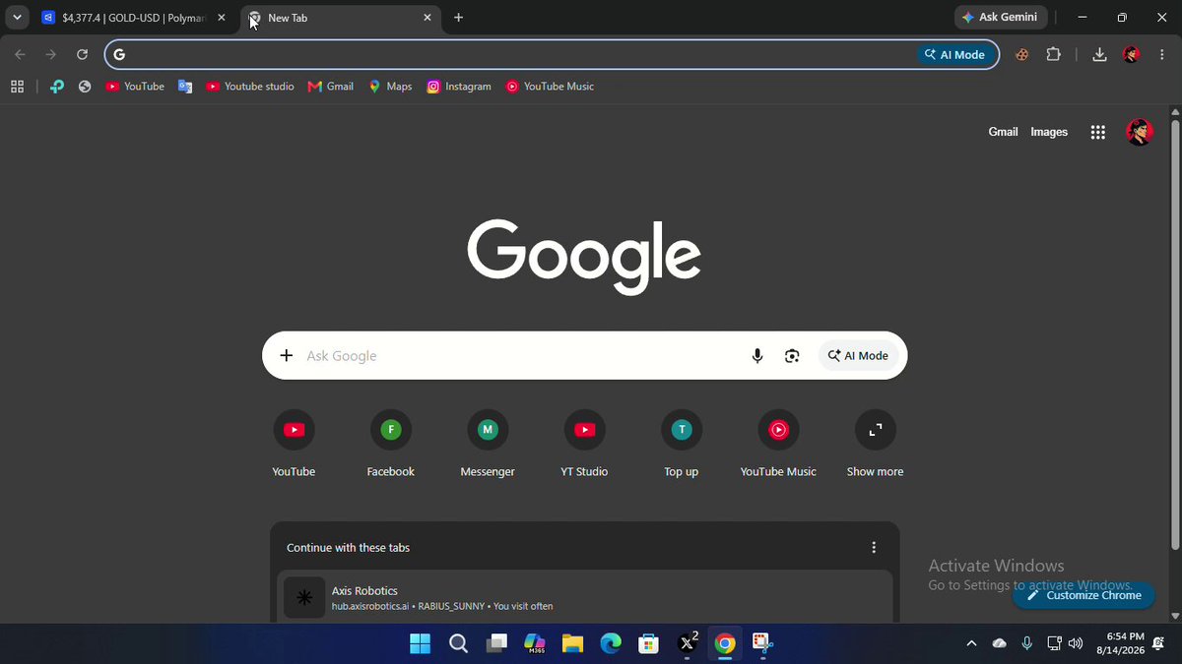1182x664 pixels.
Task: Open the Downloads icon in toolbar
Action: click(x=1099, y=54)
